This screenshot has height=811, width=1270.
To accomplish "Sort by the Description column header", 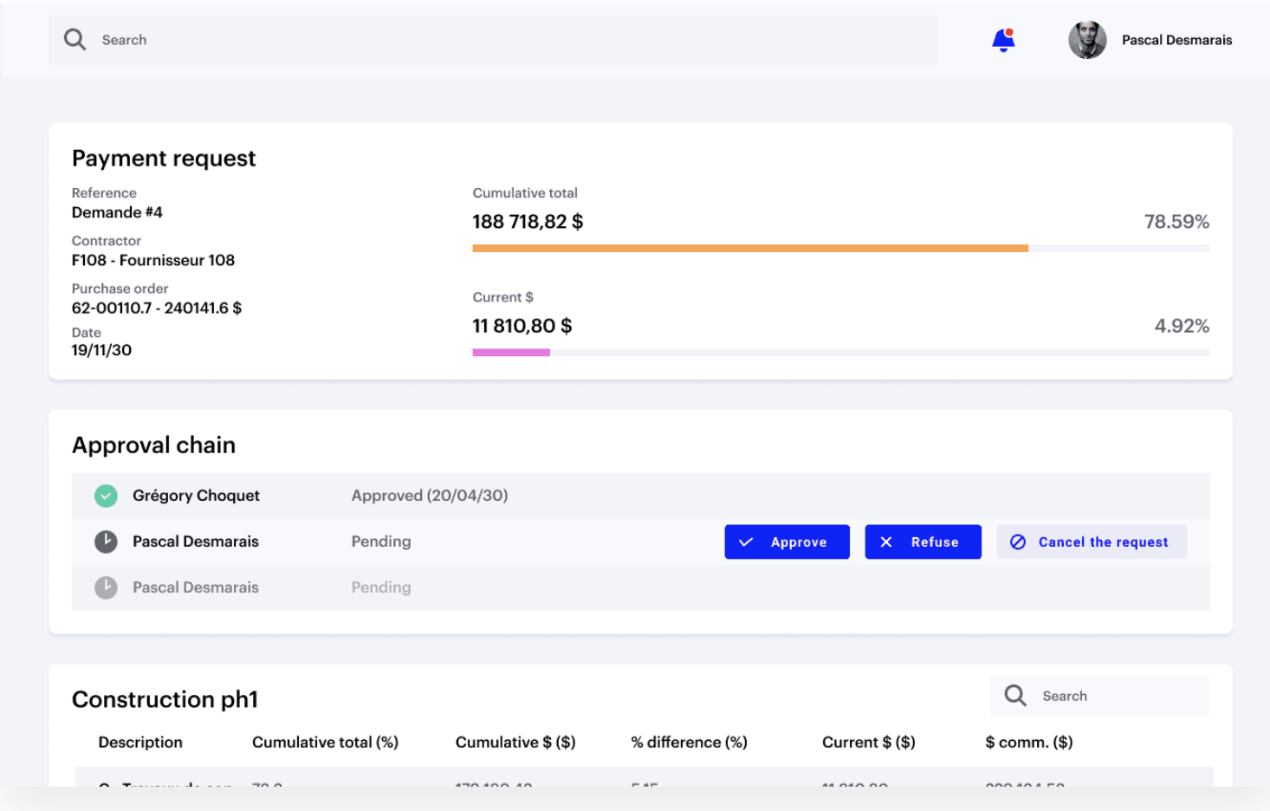I will (140, 743).
